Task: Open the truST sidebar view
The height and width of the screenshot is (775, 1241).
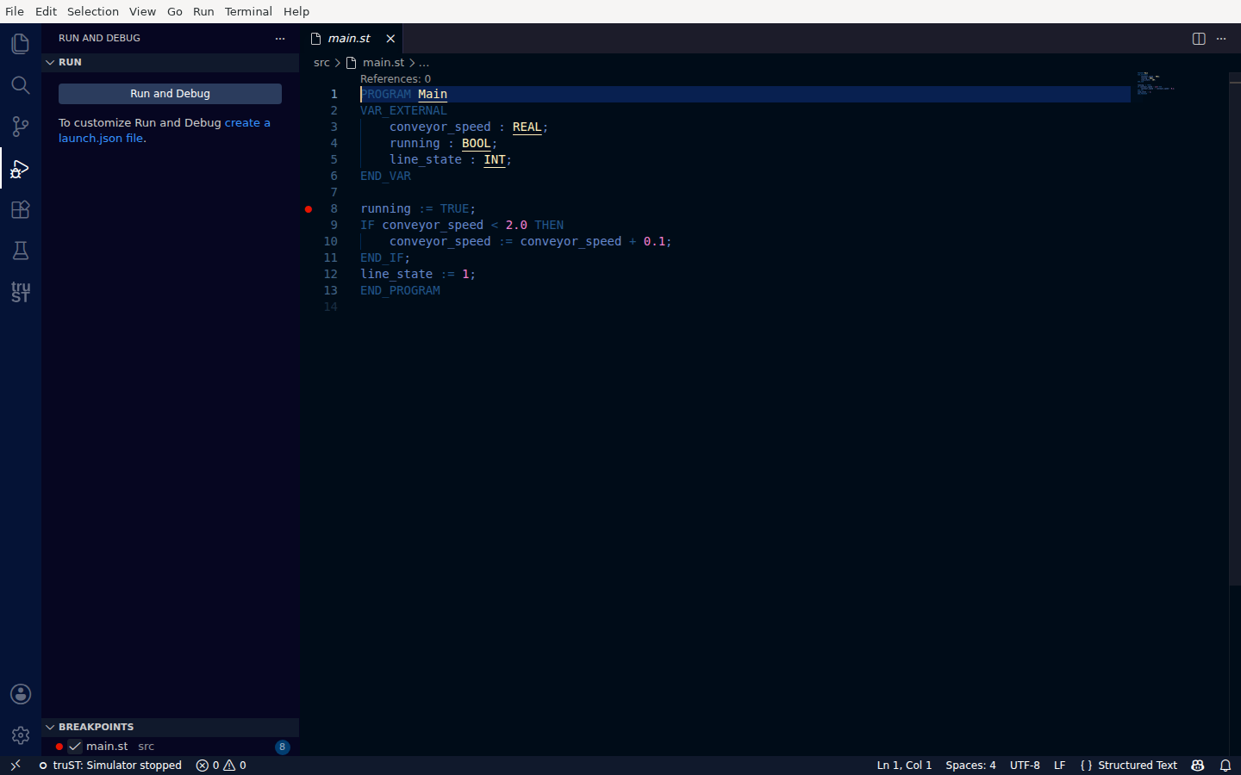Action: pyautogui.click(x=21, y=292)
